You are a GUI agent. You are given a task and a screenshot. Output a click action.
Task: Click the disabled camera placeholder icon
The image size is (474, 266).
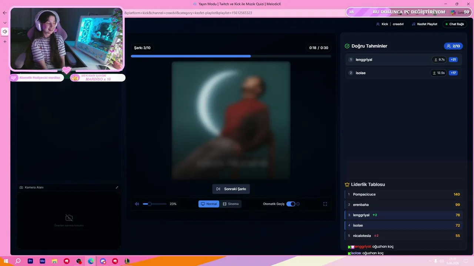pos(69,218)
